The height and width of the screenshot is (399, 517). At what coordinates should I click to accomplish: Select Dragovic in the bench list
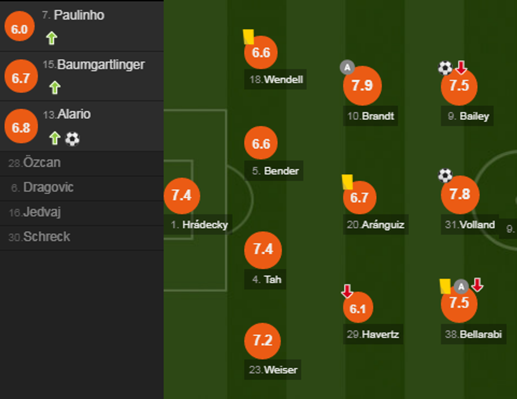point(48,188)
